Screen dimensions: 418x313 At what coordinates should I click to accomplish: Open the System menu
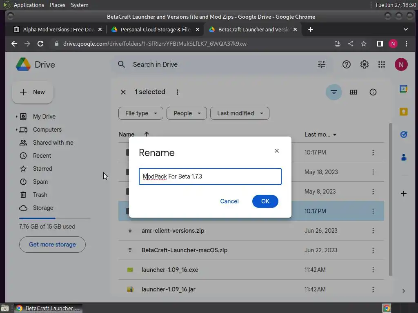tap(80, 5)
